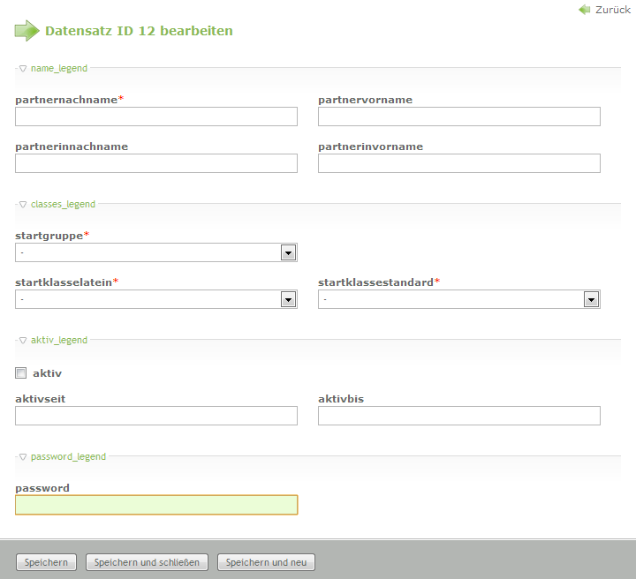Click into the partnerinnachname field
The width and height of the screenshot is (636, 579).
156,163
